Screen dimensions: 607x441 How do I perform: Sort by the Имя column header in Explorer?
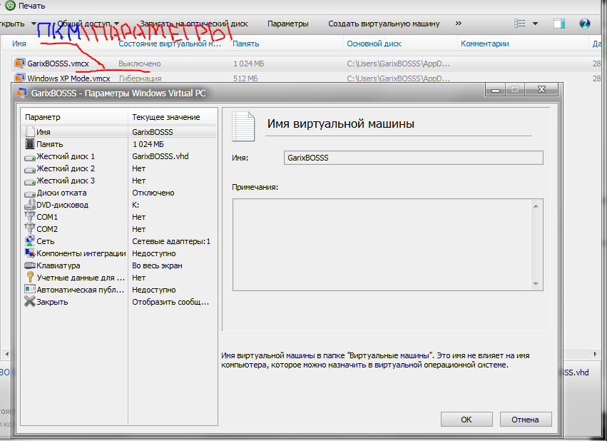19,44
